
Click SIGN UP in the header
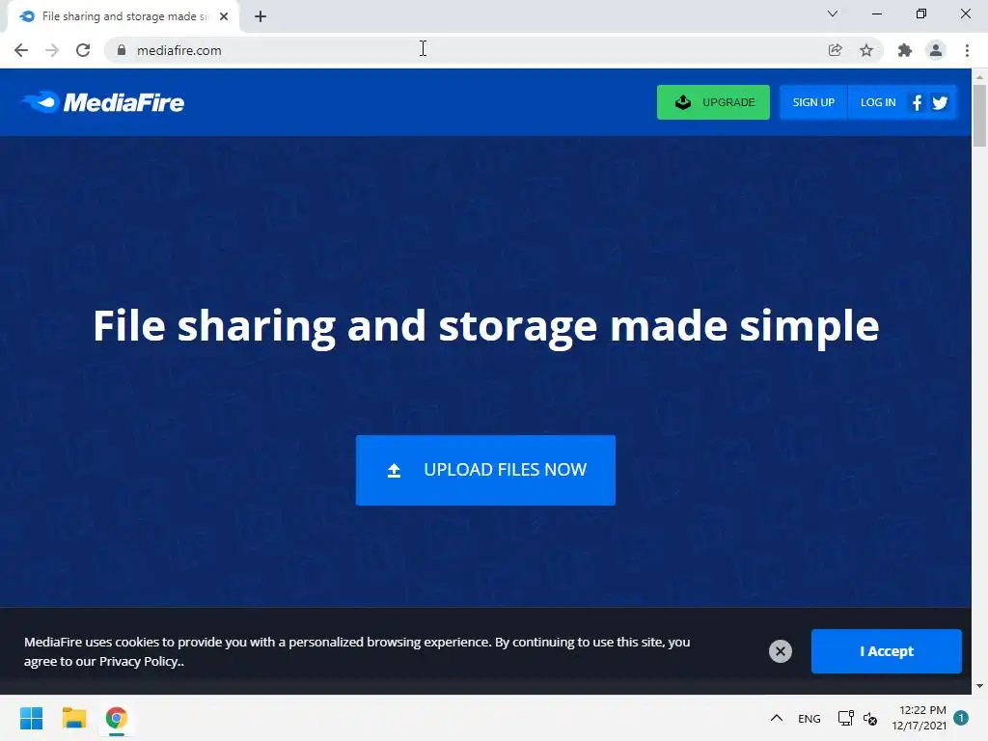(x=813, y=102)
